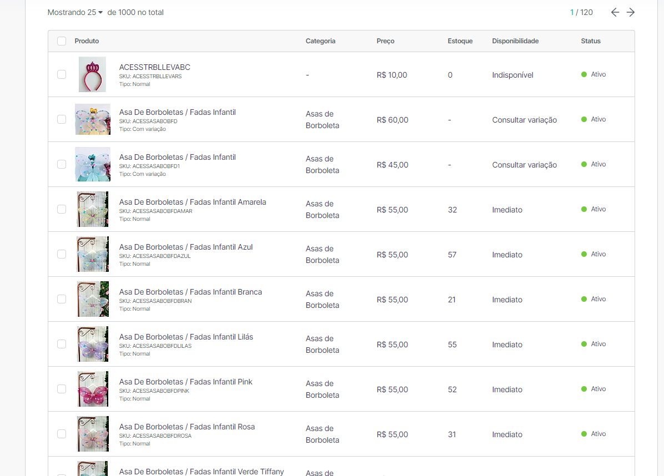Open the Mostrando 25 rows dropdown
This screenshot has height=476, width=664.
pyautogui.click(x=75, y=12)
